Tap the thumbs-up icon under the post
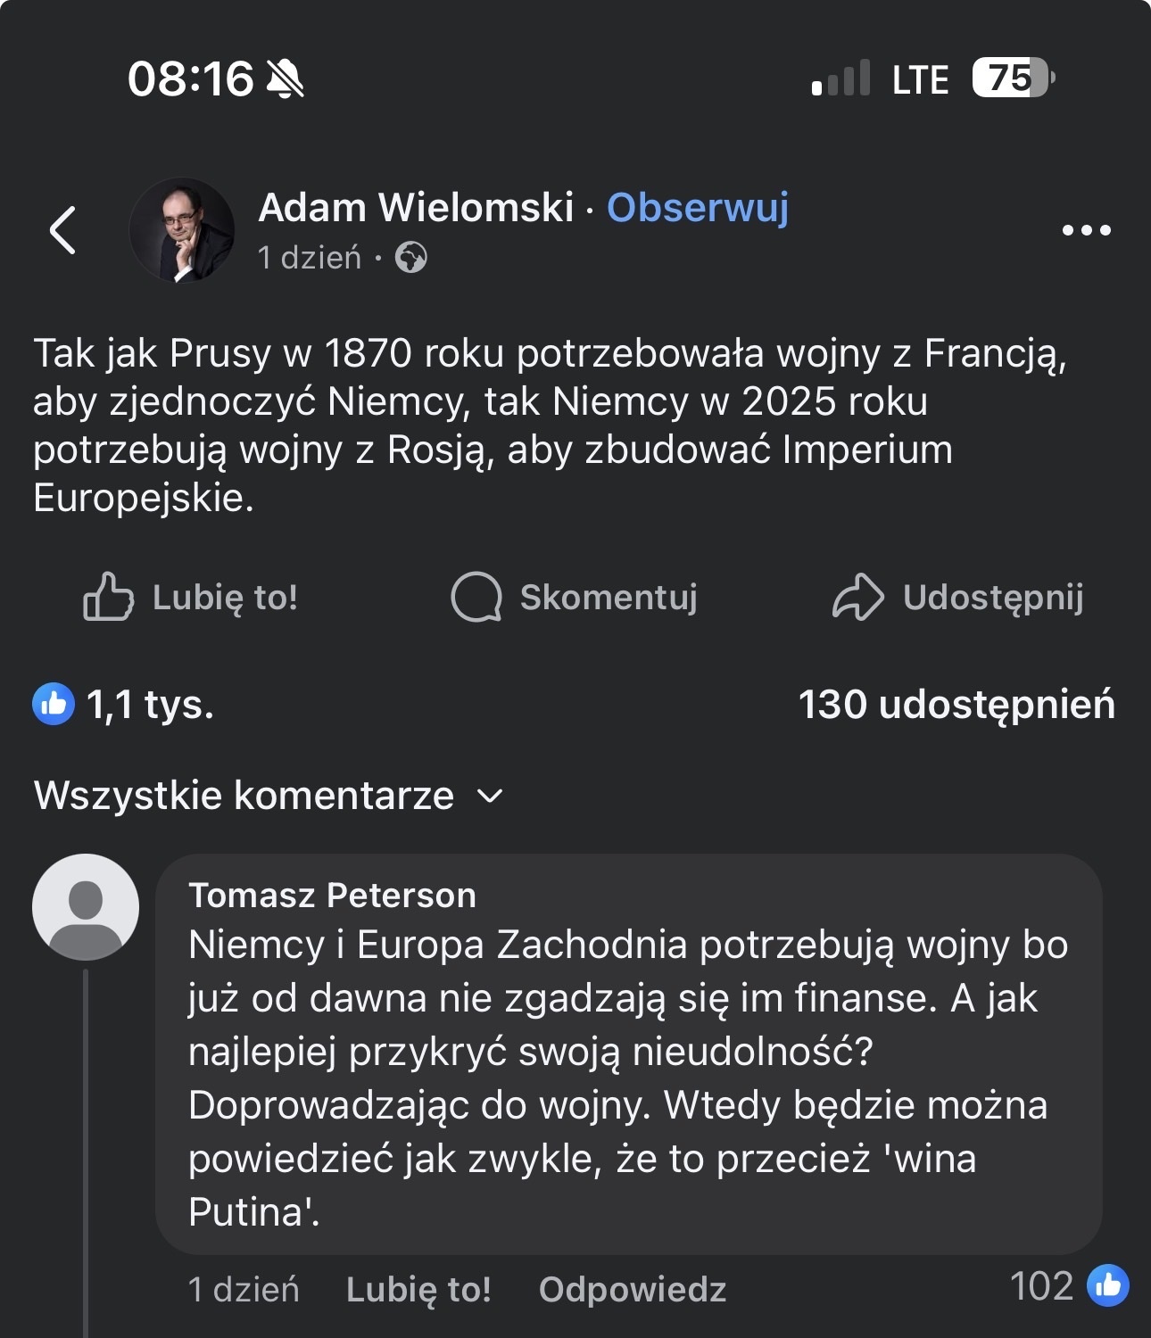Screen dimensions: 1151x1338 (x=108, y=597)
